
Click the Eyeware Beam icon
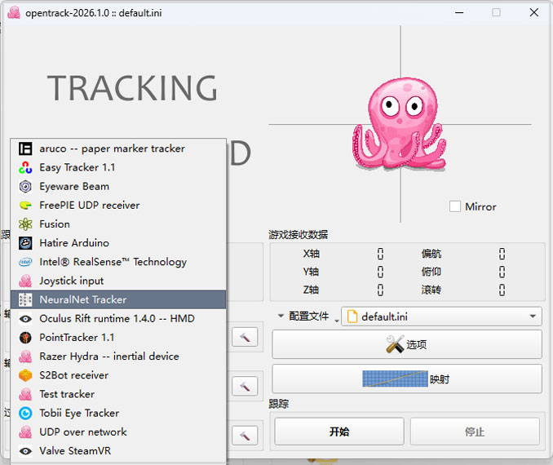pos(25,186)
